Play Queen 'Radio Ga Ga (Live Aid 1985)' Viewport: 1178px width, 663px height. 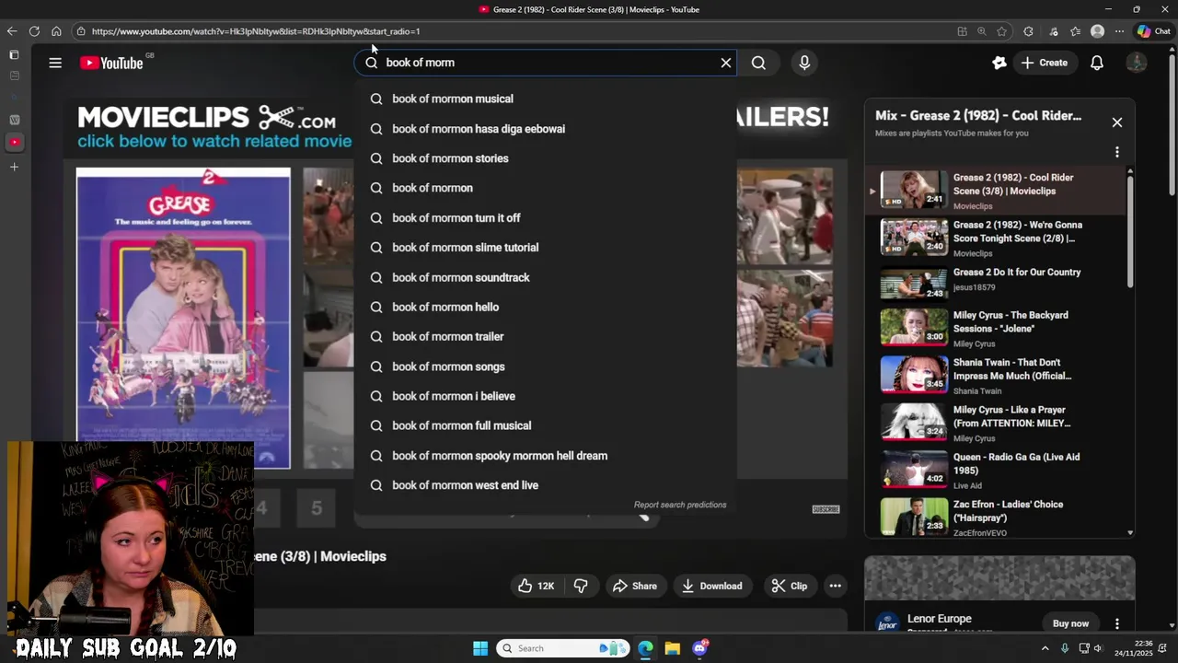[996, 470]
